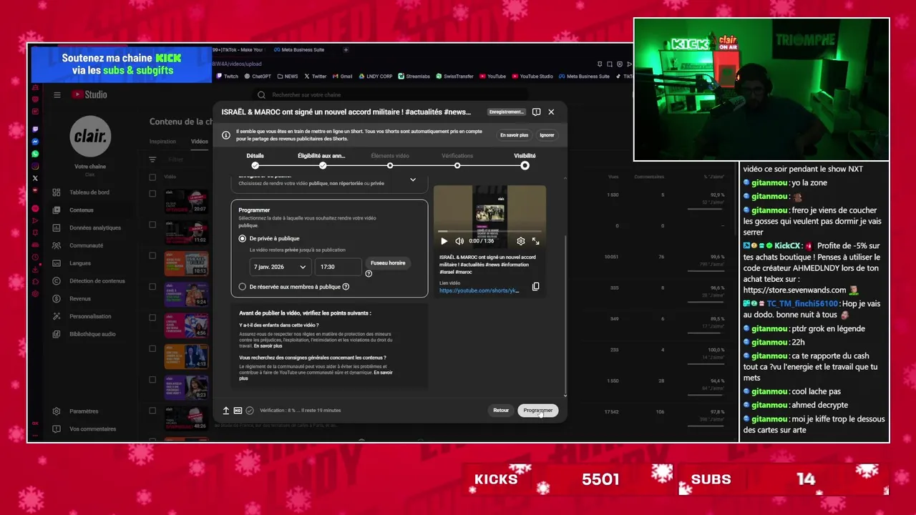Click the preview video progress bar
The image size is (916, 515).
click(x=489, y=232)
